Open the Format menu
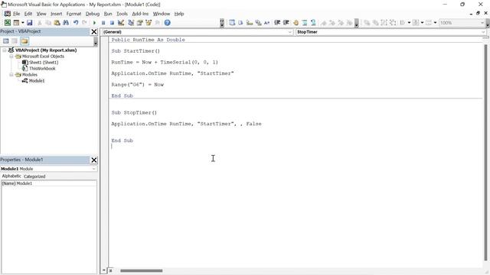Screen dimensions: 490x275 tap(73, 14)
